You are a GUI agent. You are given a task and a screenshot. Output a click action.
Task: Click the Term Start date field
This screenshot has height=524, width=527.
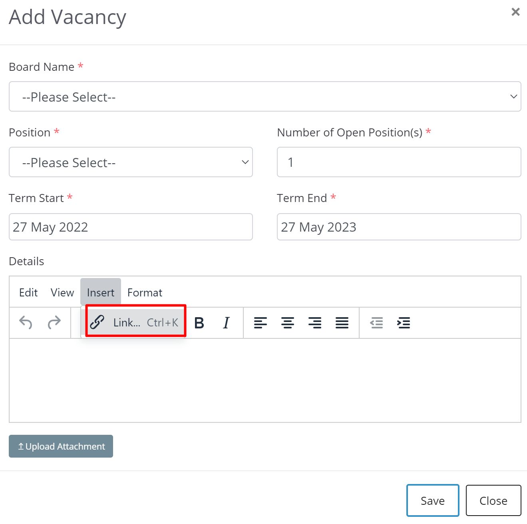click(131, 227)
